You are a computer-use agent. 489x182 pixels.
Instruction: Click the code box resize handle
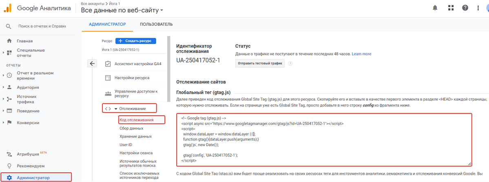pyautogui.click(x=469, y=164)
